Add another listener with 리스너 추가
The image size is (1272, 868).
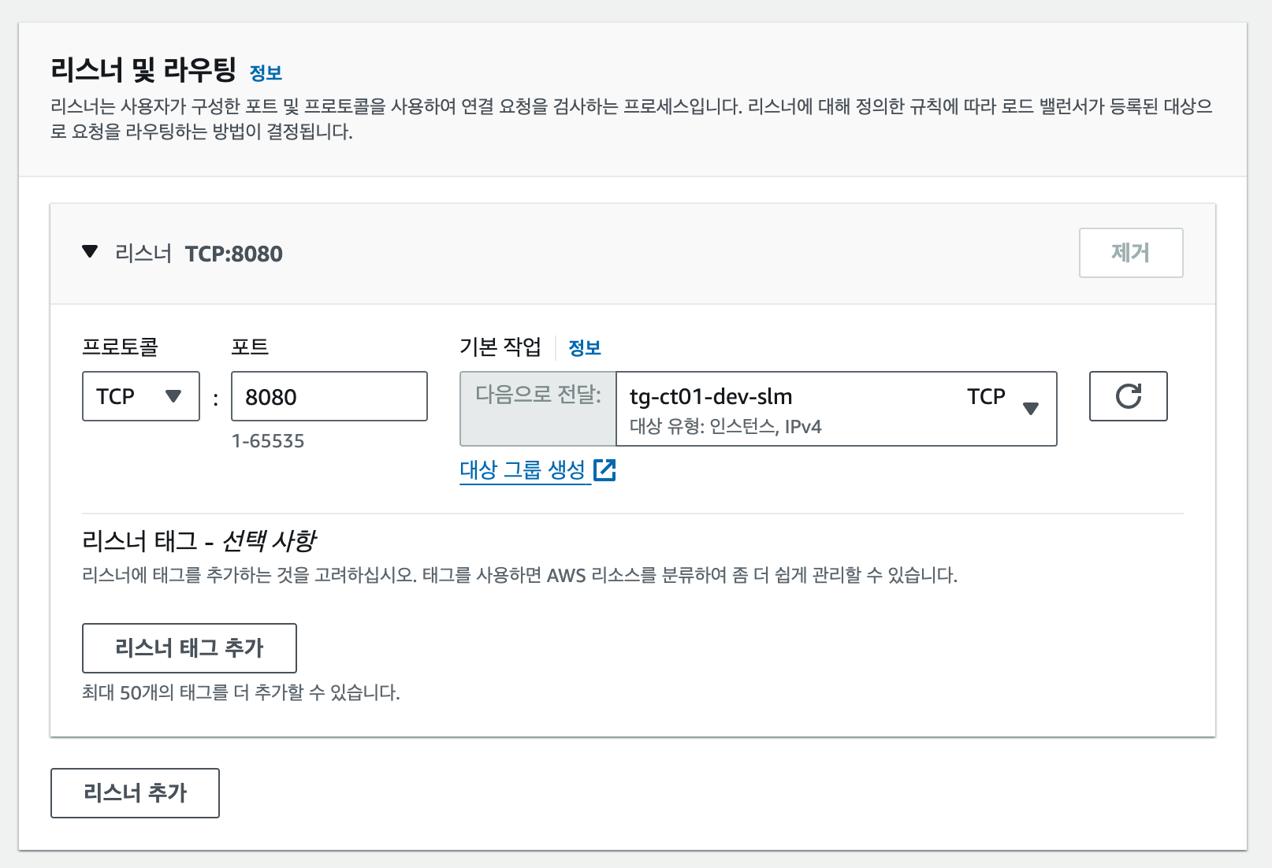[135, 792]
